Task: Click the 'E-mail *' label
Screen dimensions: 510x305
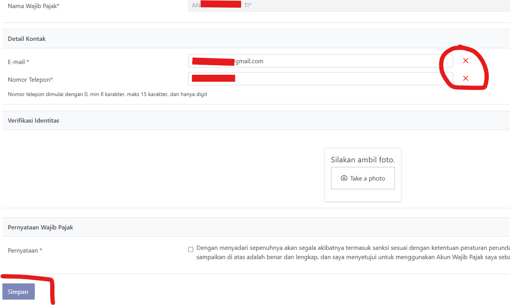Action: 18,62
